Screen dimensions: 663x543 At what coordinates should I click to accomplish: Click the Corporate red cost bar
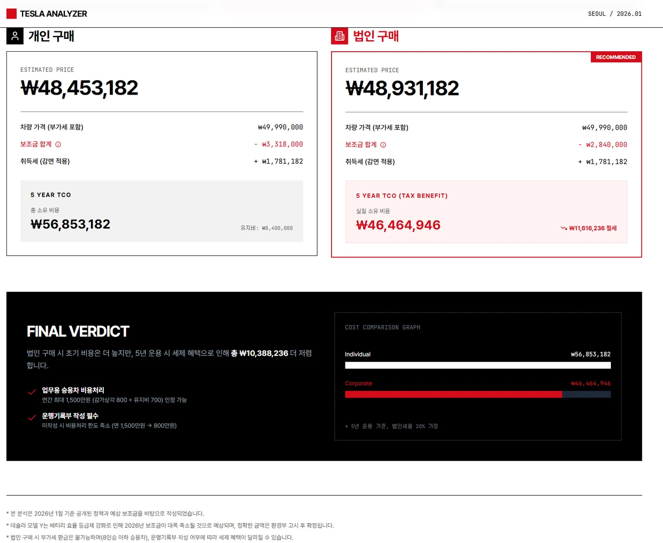pos(453,394)
